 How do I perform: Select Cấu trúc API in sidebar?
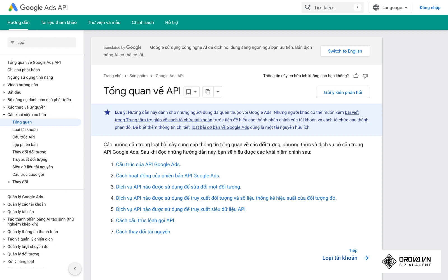pos(24,137)
